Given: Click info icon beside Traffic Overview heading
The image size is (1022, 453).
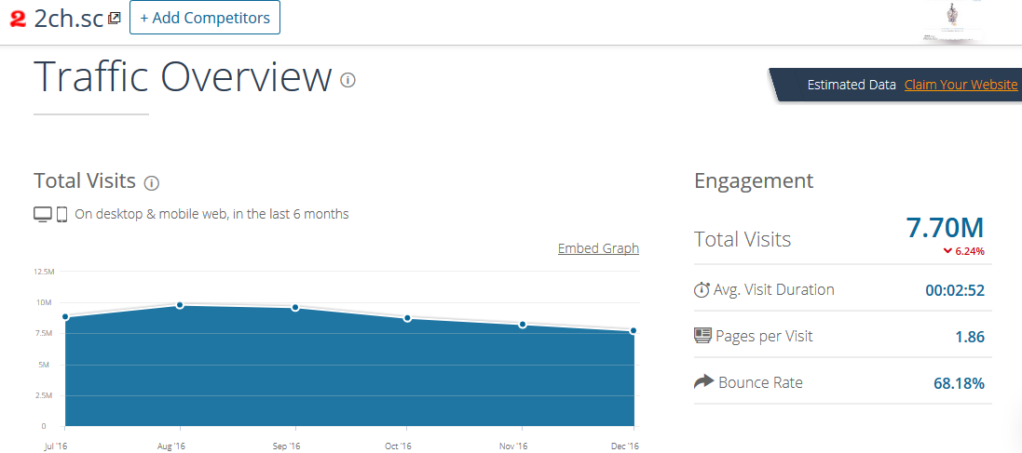Looking at the screenshot, I should coord(348,80).
